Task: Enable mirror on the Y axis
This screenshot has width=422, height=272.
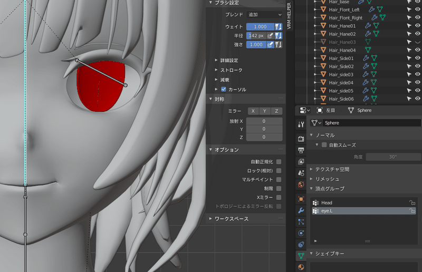Action: tap(265, 111)
